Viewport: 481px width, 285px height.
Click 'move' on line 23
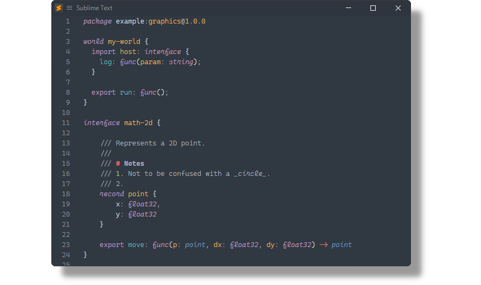[136, 245]
